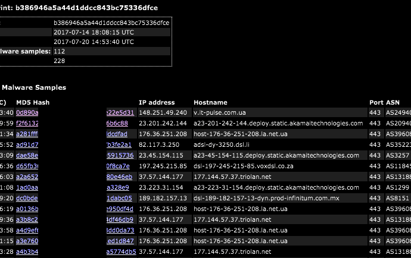411x258 pixels.
Task: Open the hash link starting a2a652
Action: tap(27, 177)
